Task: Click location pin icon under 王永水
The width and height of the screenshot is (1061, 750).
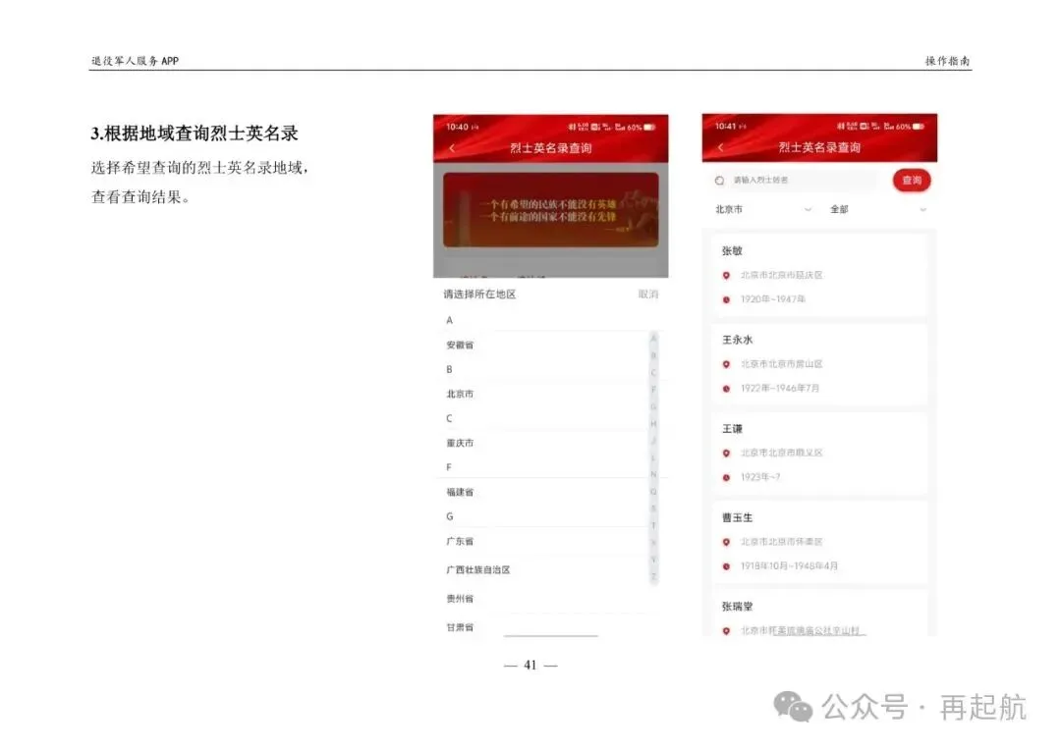Action: 726,364
